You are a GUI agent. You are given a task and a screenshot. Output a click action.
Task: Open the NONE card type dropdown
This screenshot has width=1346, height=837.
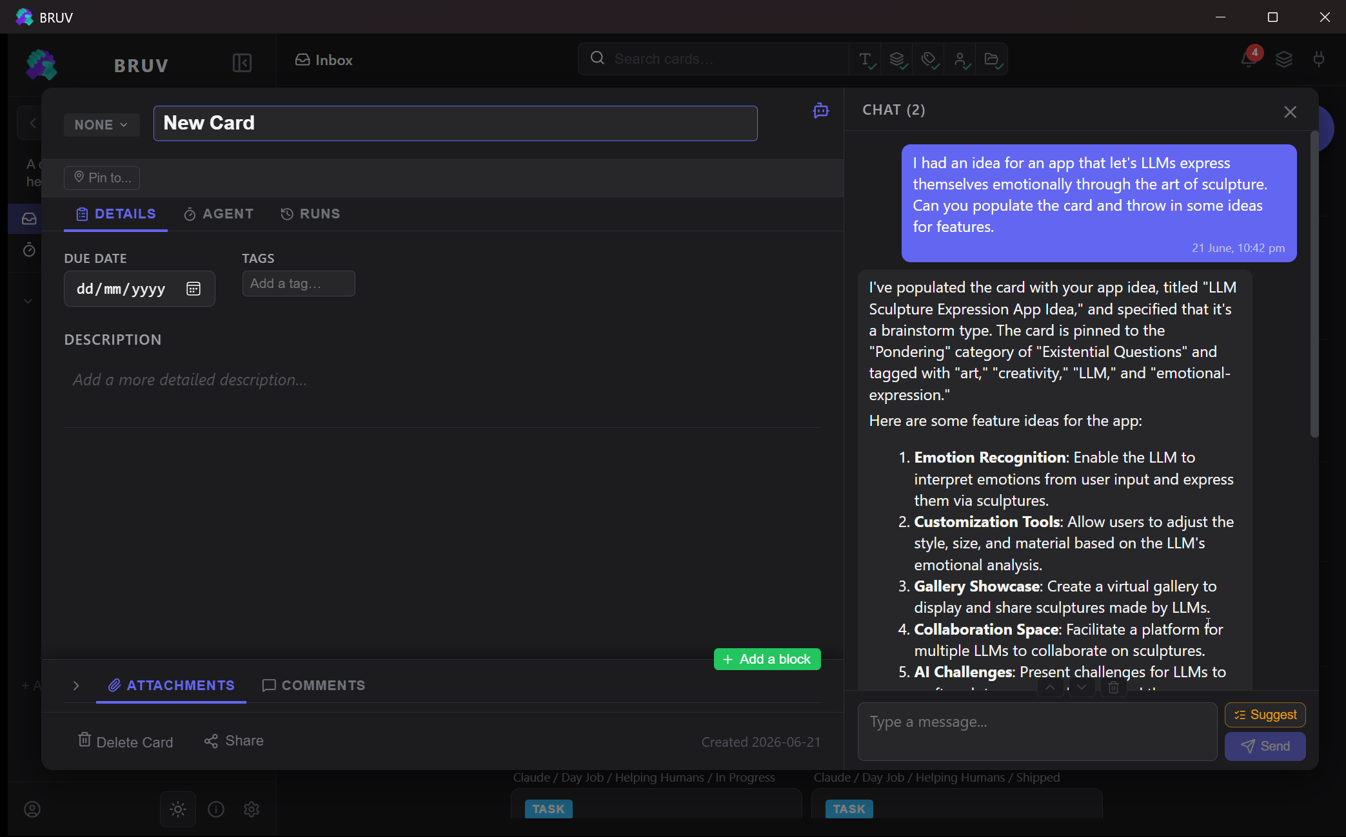[x=101, y=125]
